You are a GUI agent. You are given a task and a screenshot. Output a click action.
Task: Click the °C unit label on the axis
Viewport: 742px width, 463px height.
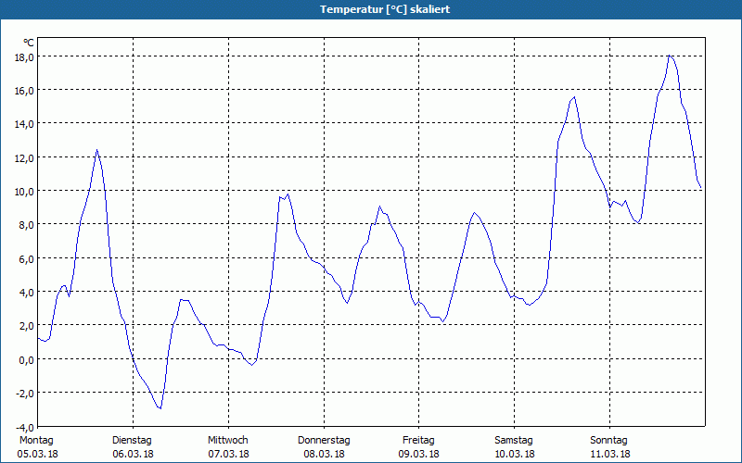point(29,43)
